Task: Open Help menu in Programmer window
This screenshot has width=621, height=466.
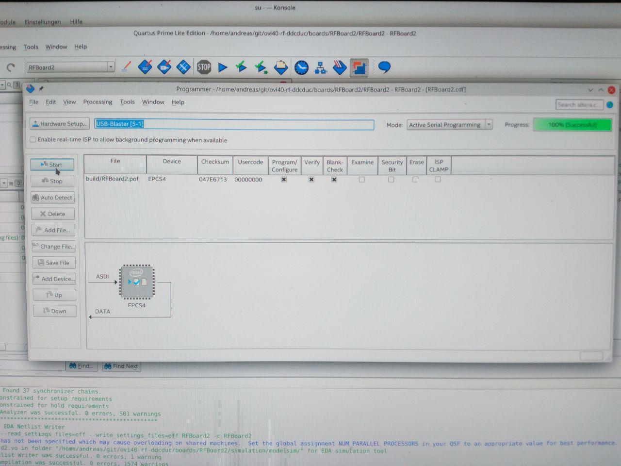Action: (x=178, y=102)
